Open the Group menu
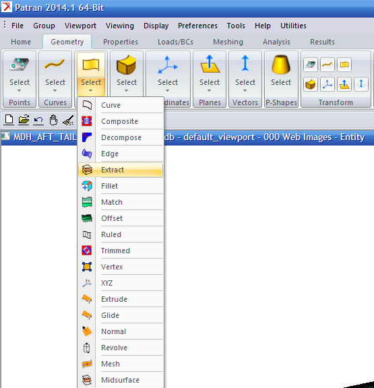Viewport: 374px width, 388px height. (x=44, y=26)
